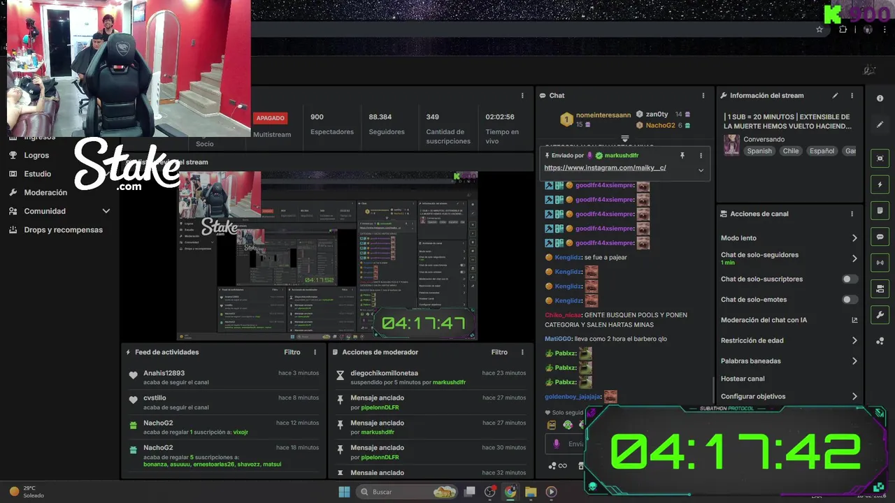Open File Explorer from the taskbar

pyautogui.click(x=531, y=492)
